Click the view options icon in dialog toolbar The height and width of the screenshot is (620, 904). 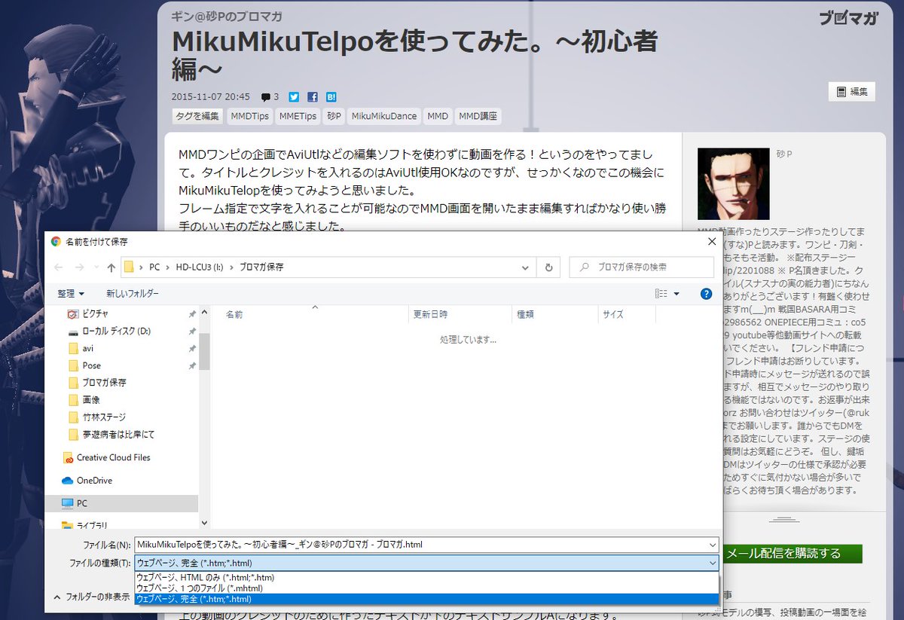tap(661, 294)
